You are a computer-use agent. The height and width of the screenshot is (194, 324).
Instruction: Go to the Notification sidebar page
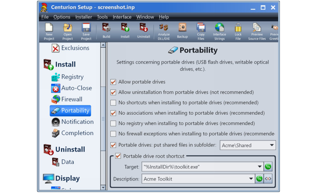point(77,122)
